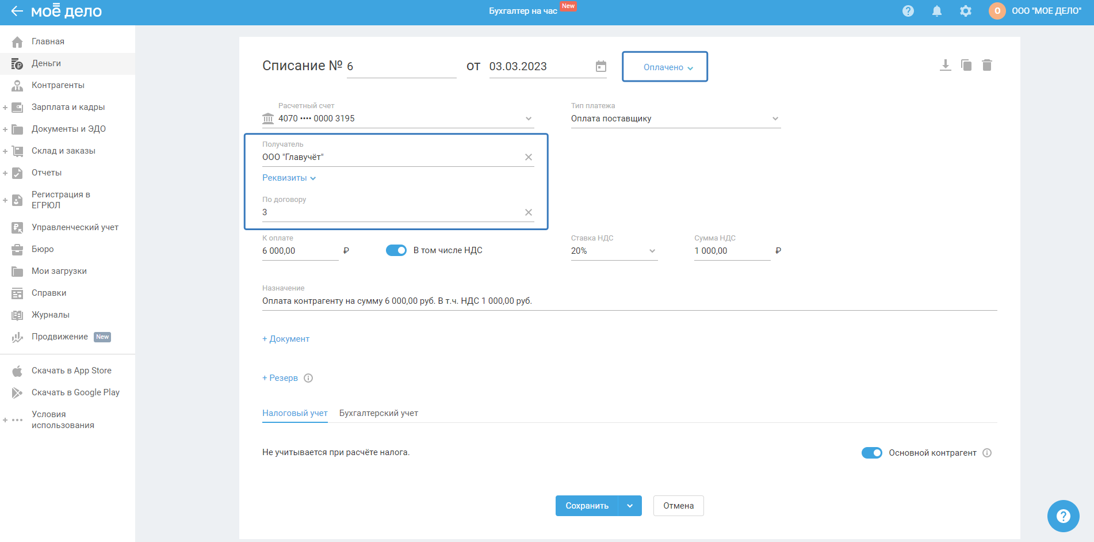Switch to the Бухгалтерский учет tab
1094x542 pixels.
pyautogui.click(x=378, y=413)
